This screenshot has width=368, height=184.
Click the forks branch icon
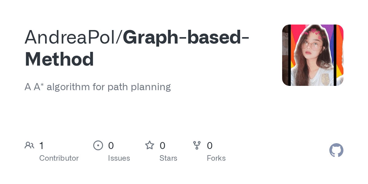[x=197, y=145]
